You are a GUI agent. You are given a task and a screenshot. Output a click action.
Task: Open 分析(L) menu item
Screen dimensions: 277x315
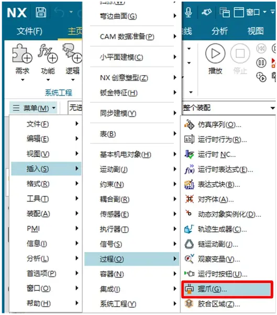pos(46,258)
